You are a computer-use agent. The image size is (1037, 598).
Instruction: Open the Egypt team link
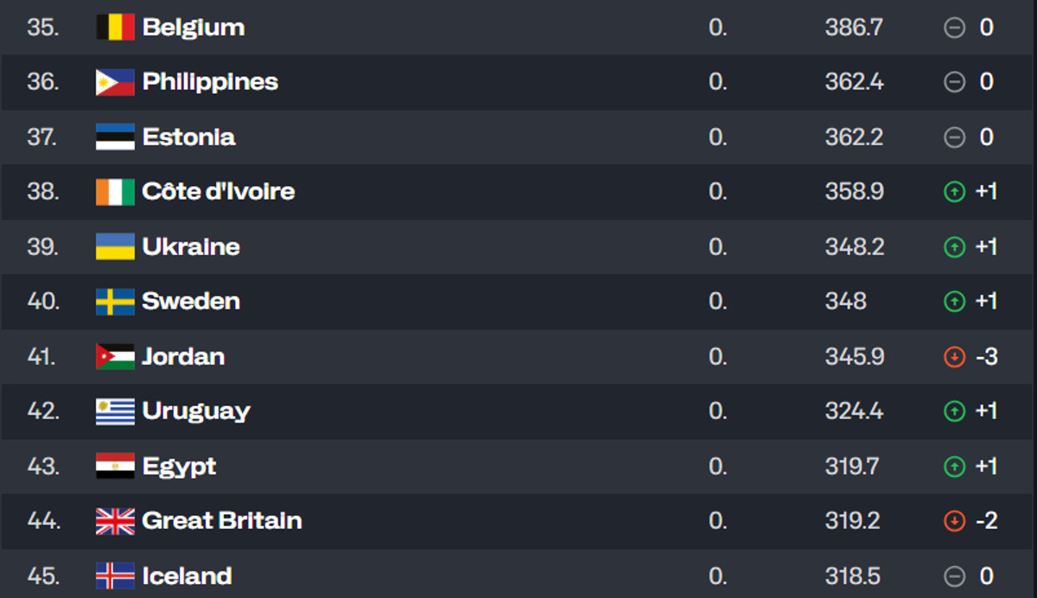tap(179, 467)
